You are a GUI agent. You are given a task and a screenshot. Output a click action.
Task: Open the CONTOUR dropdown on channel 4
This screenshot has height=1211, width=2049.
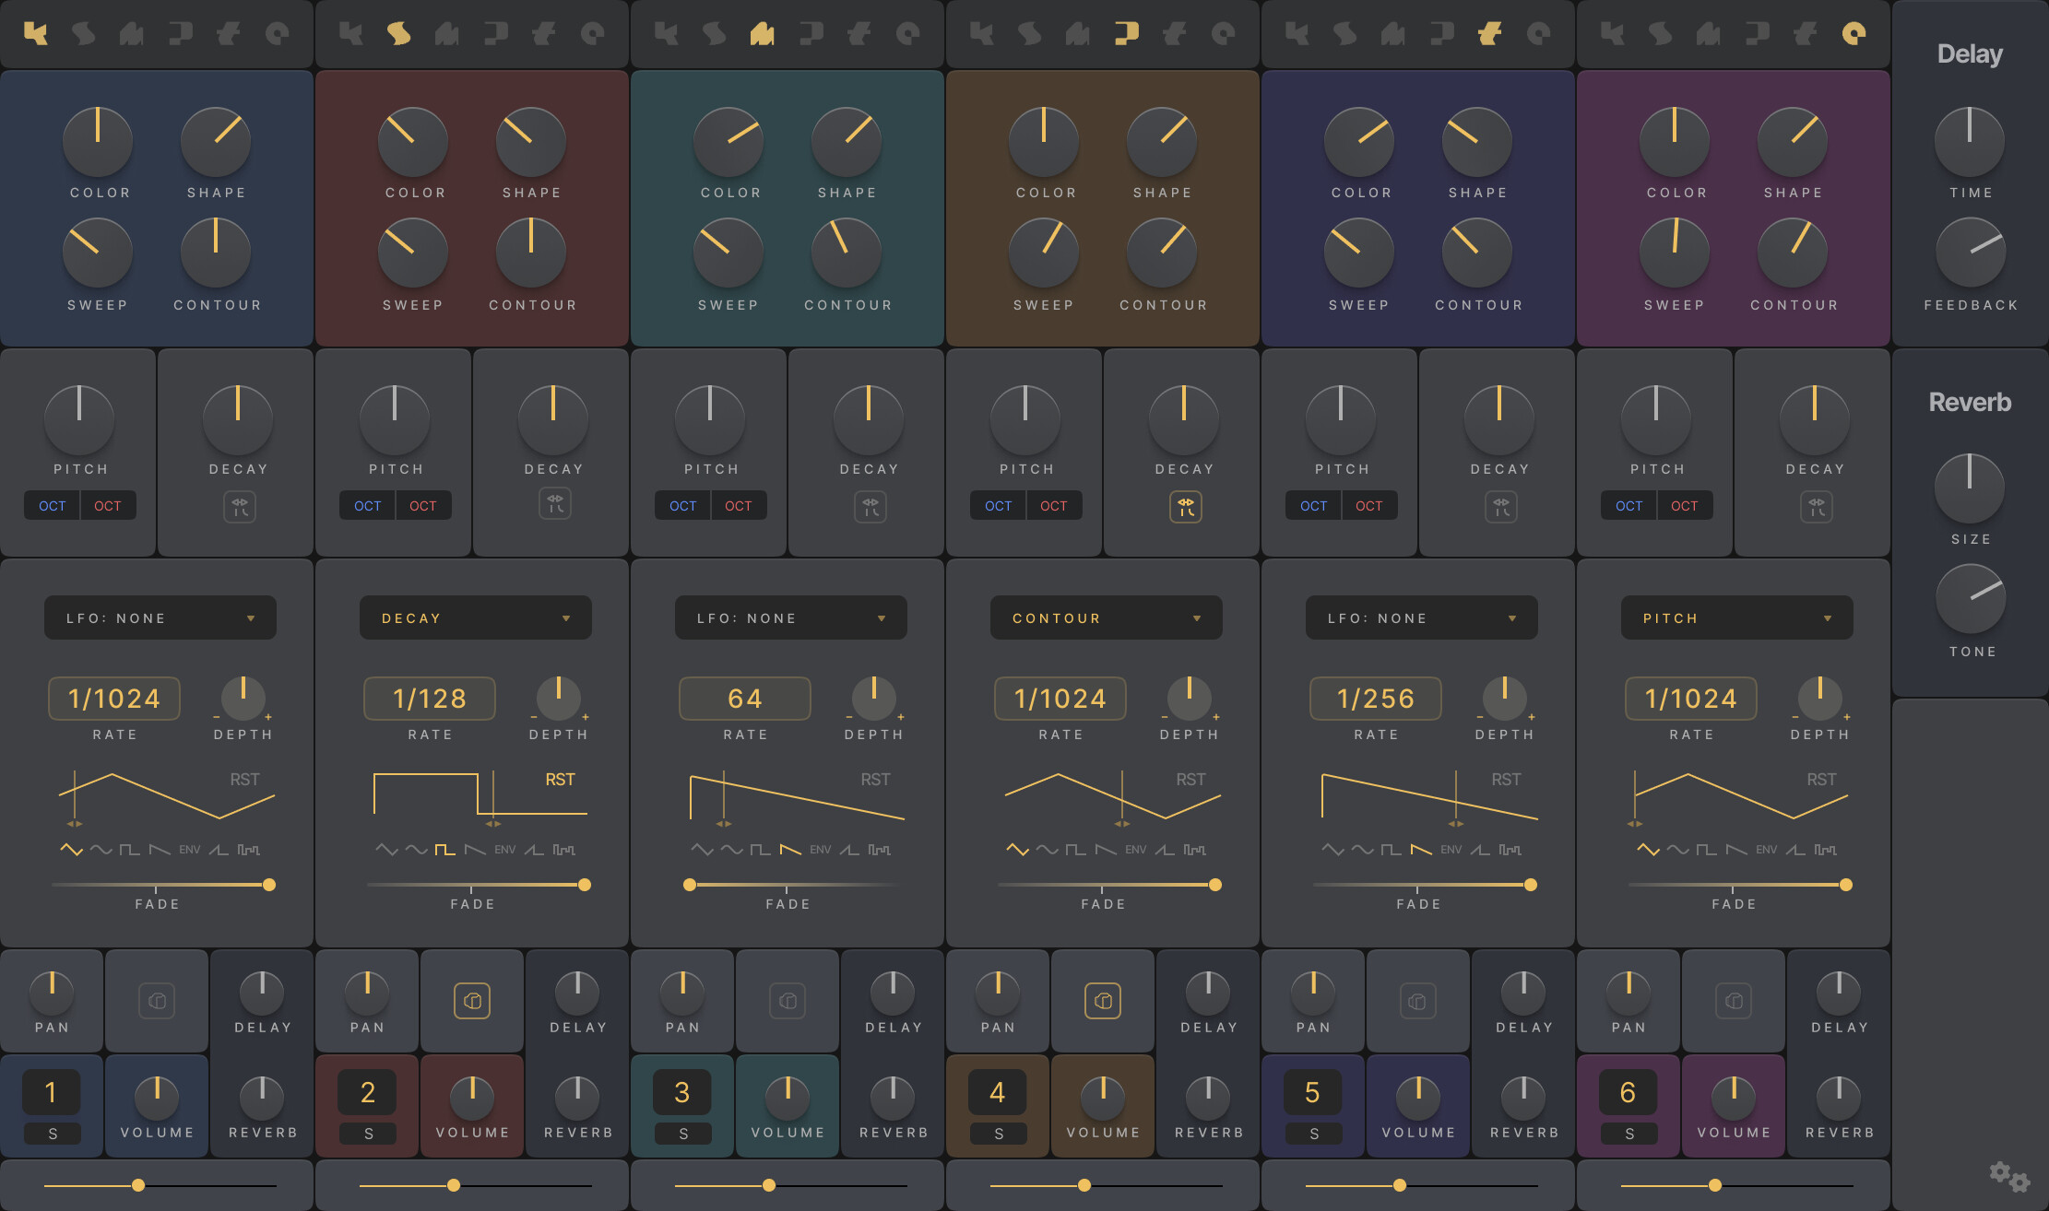(x=1106, y=617)
